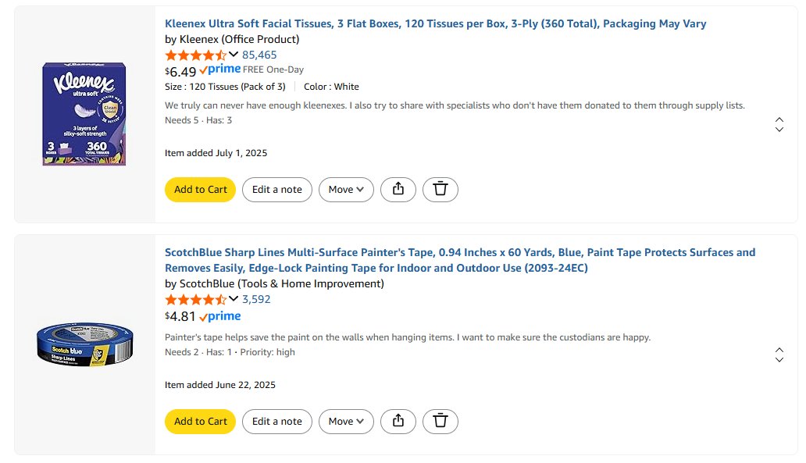This screenshot has height=463, width=806.
Task: Open the Move dropdown for Kleenex tissues
Action: [346, 190]
